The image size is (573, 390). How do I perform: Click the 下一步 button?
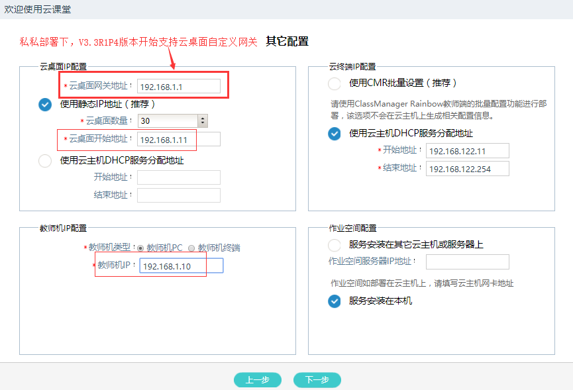pos(317,380)
